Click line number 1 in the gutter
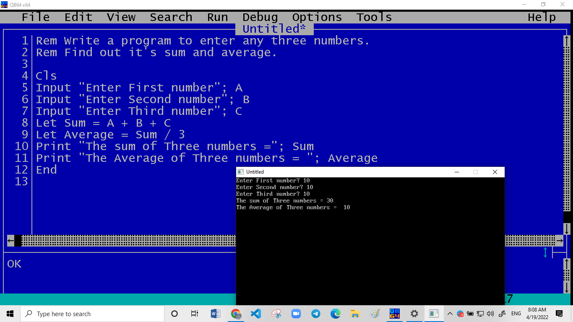 (x=25, y=41)
